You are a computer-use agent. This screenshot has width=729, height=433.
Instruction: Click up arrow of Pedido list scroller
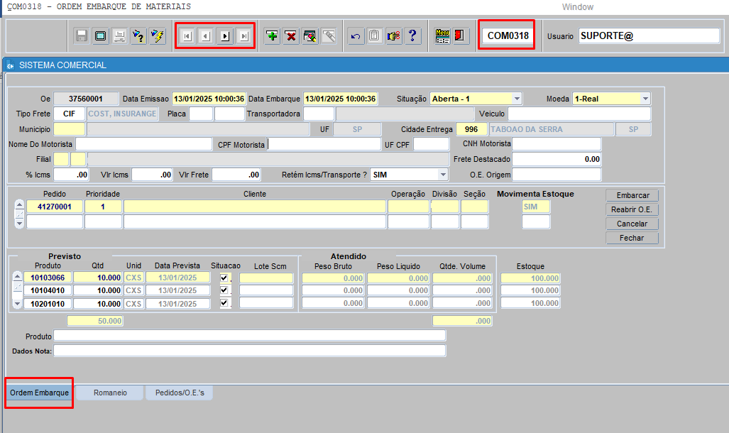click(19, 204)
